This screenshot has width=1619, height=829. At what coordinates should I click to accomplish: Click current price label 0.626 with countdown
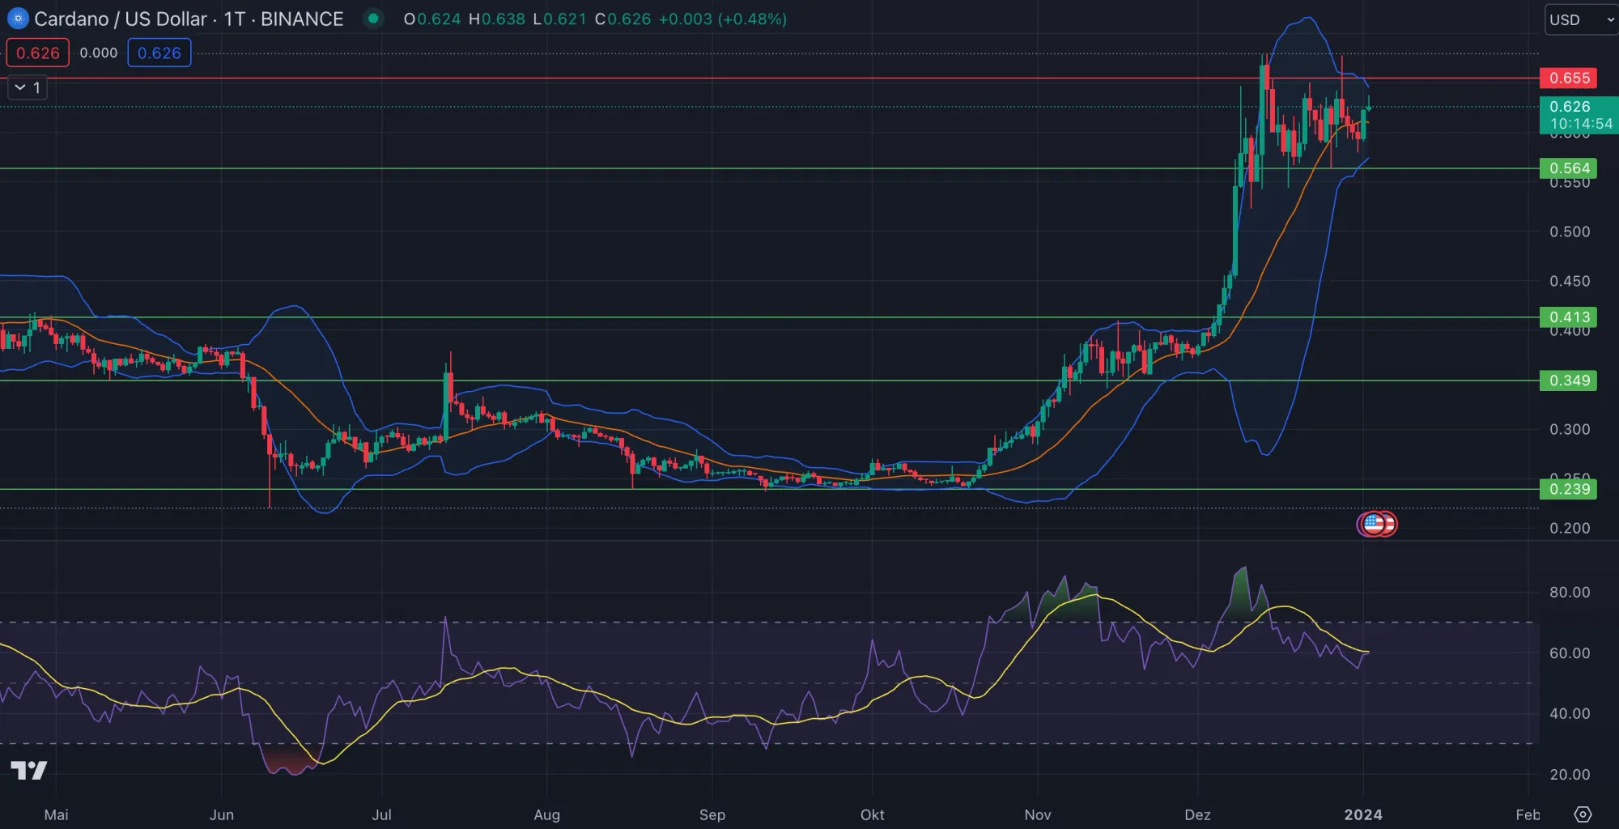[1579, 115]
